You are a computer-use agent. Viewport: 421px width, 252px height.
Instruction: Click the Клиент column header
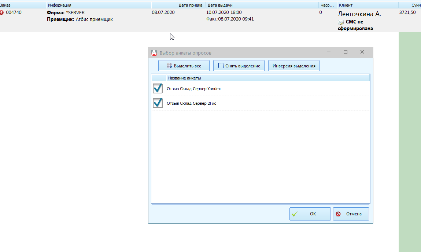tap(346, 5)
